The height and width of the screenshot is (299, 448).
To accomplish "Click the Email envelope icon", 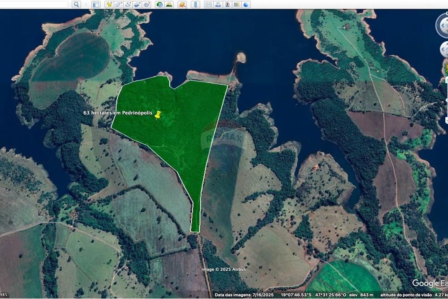I will pyautogui.click(x=208, y=4).
